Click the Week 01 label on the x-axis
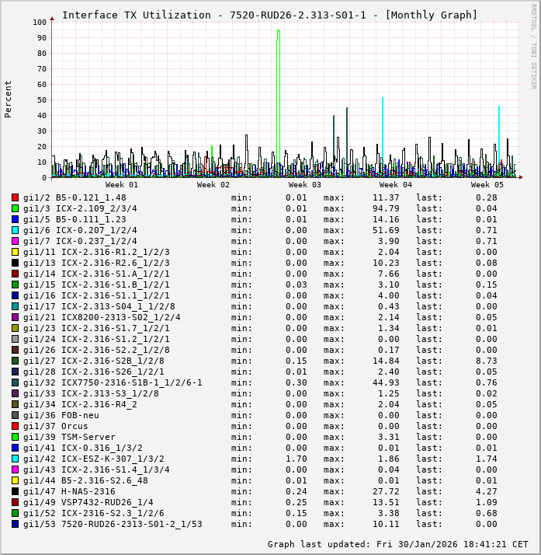541x555 pixels. click(121, 185)
